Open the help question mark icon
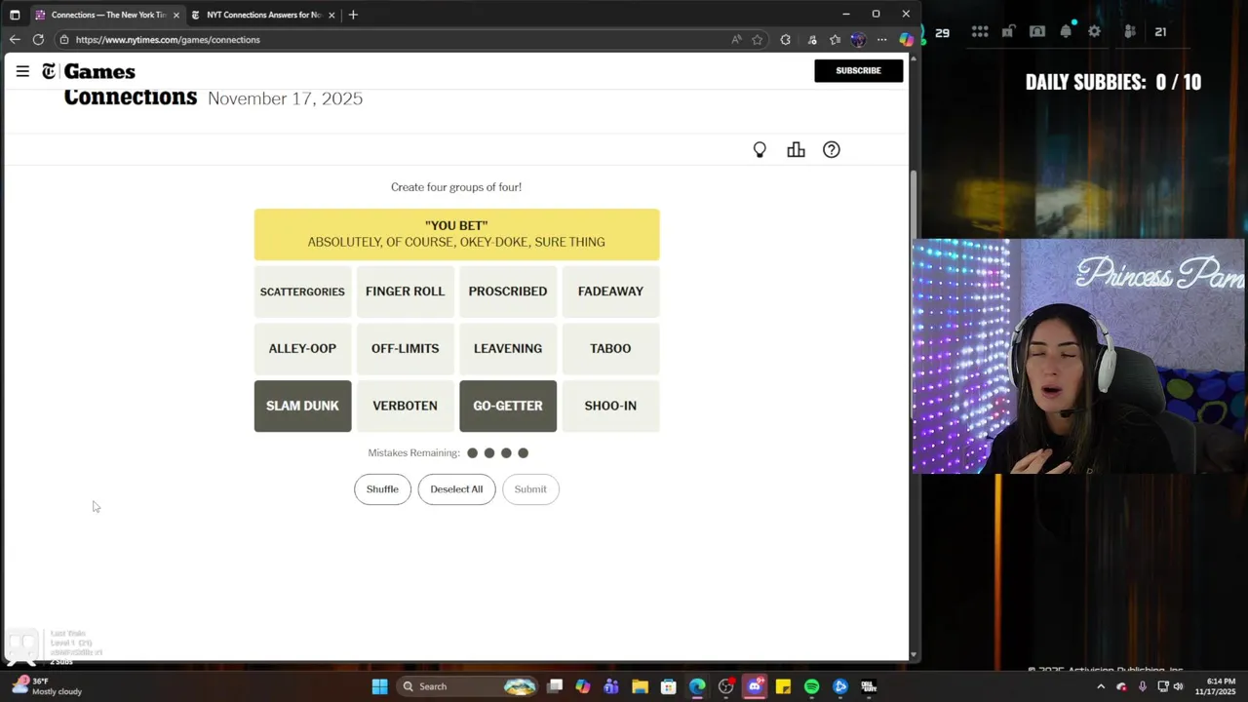1248x702 pixels. point(831,150)
